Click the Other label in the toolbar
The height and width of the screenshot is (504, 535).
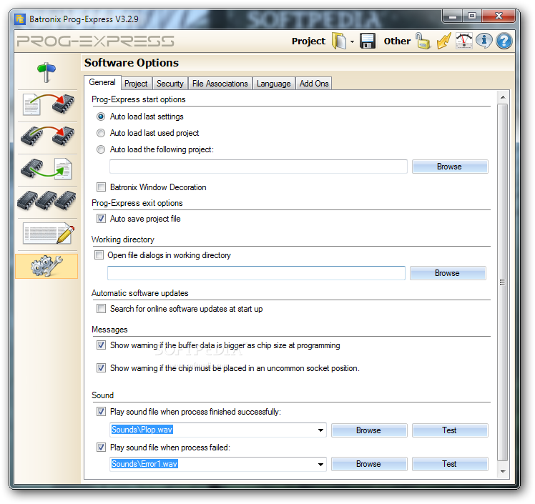click(x=397, y=41)
